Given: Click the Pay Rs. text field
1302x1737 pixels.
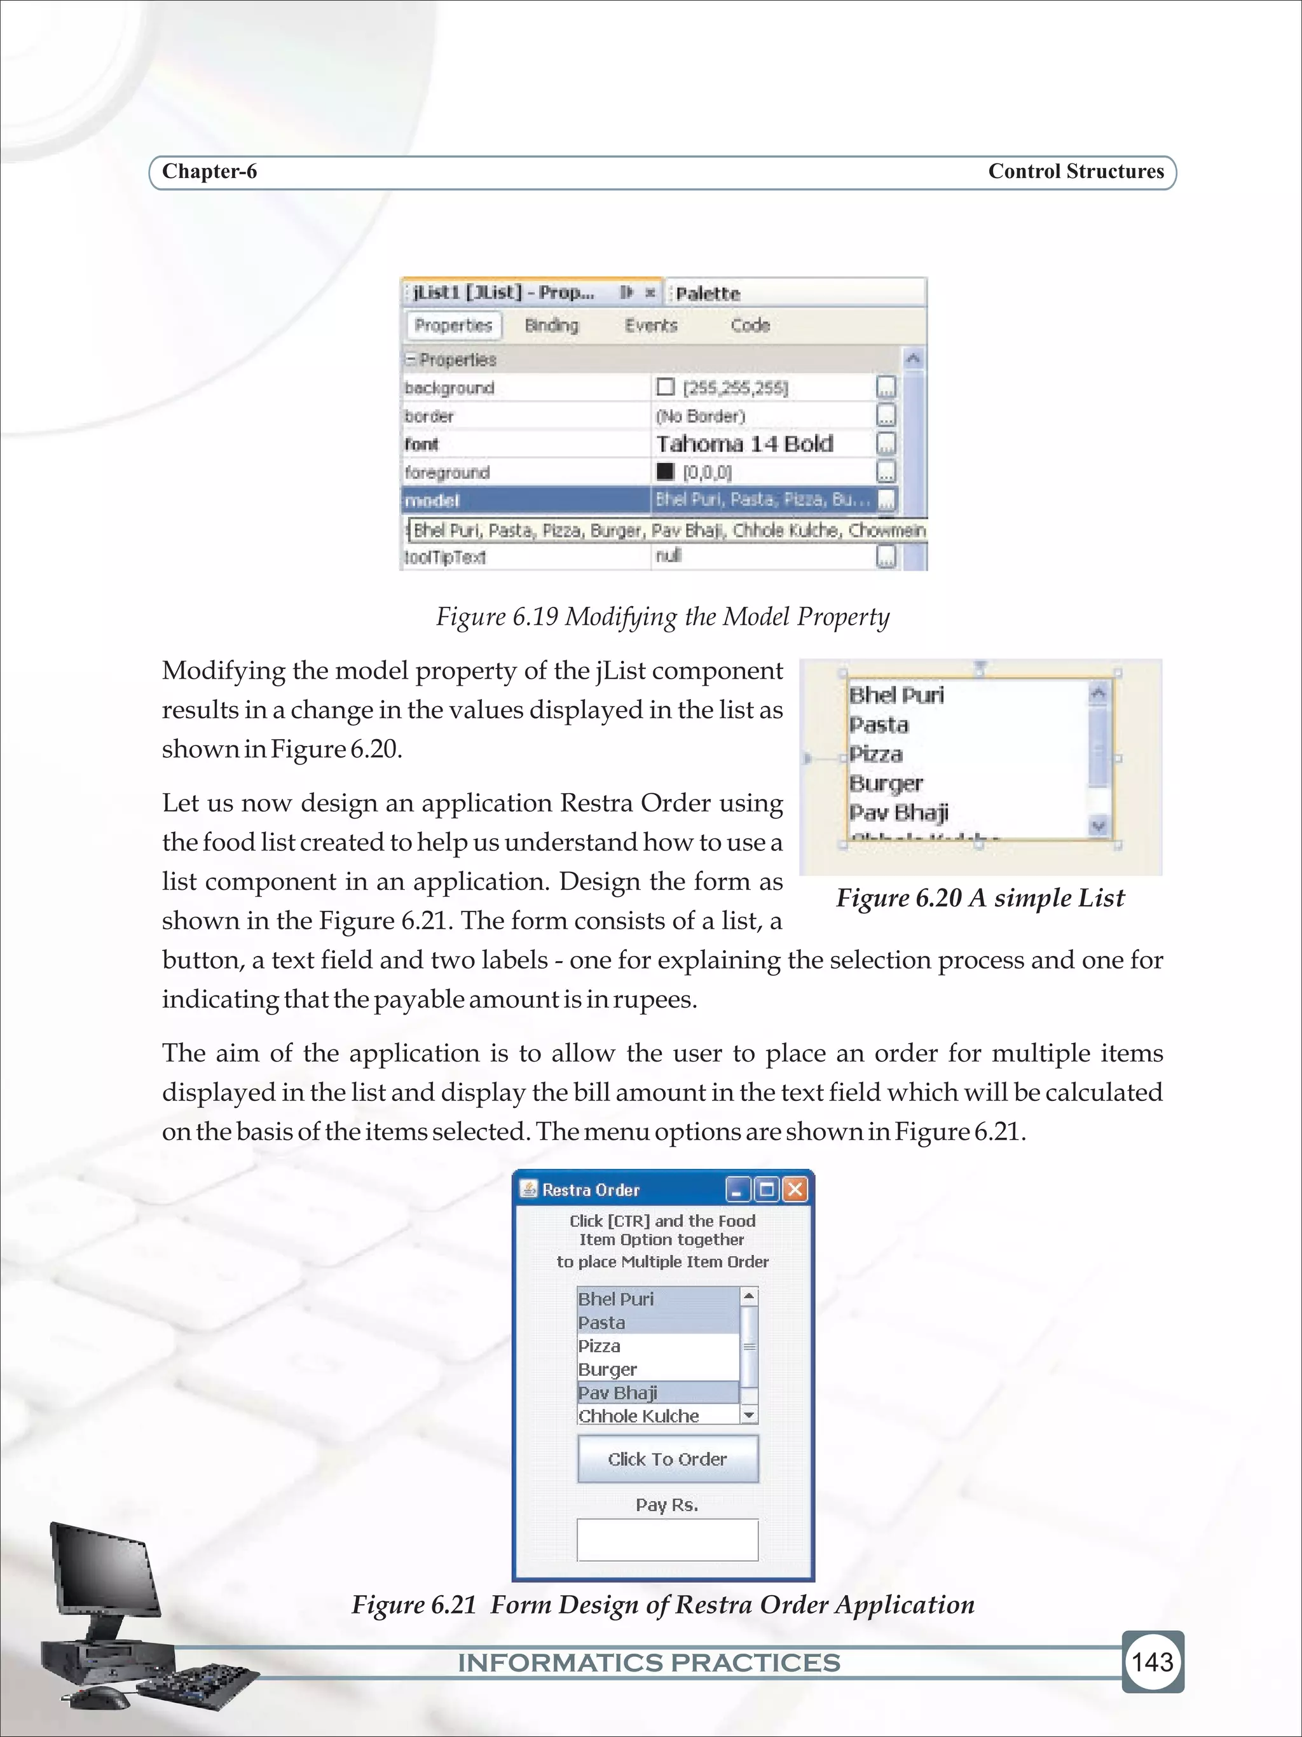Looking at the screenshot, I should pos(667,1540).
